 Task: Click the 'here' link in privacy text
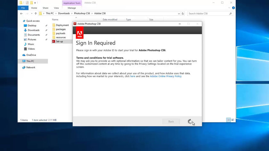pyautogui.click(x=133, y=76)
